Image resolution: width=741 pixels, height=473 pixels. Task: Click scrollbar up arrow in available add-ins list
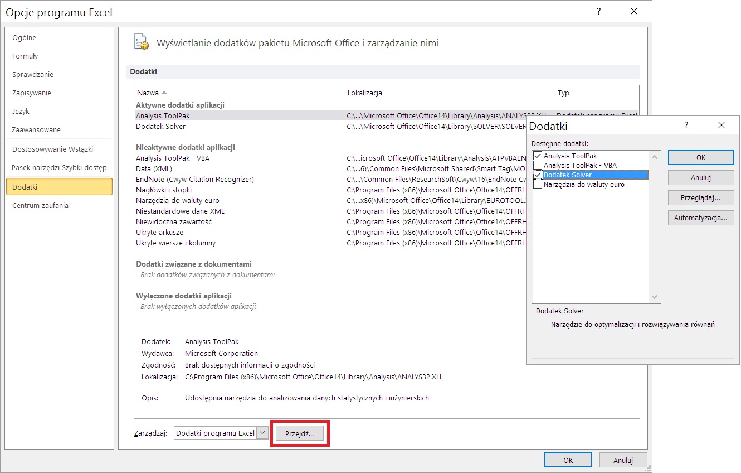coord(655,156)
